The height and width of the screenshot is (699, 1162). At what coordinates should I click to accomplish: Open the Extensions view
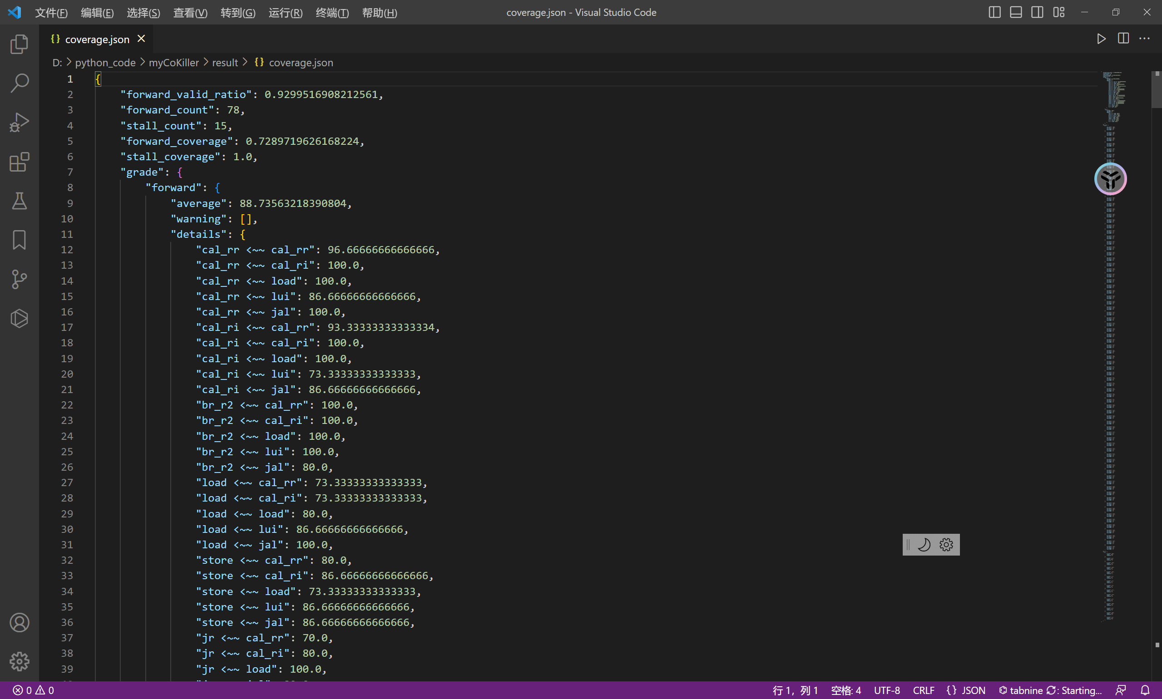(x=20, y=162)
